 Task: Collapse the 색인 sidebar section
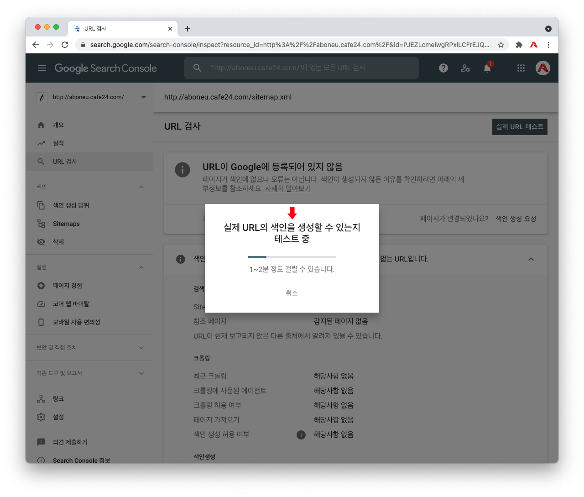(141, 187)
